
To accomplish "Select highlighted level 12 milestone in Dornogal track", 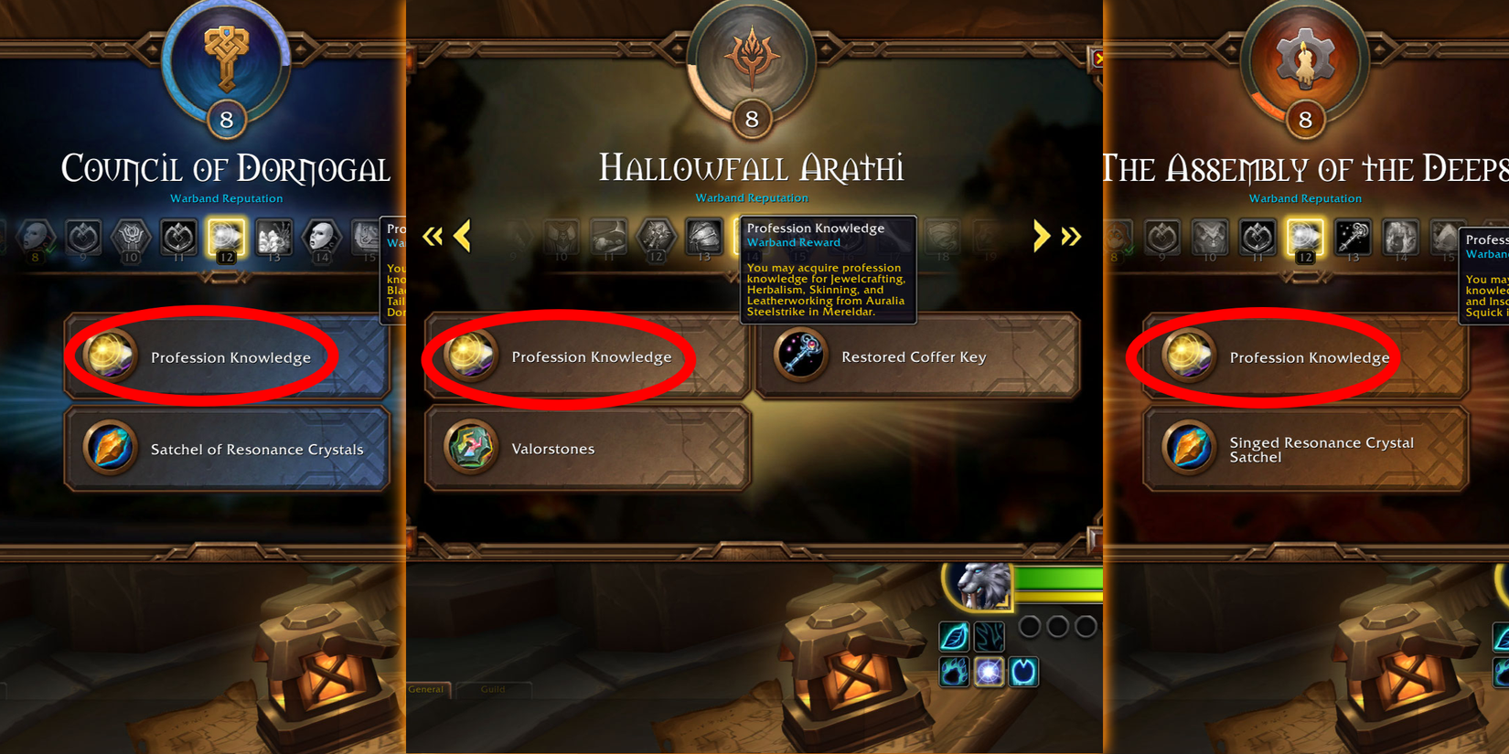I will point(226,239).
